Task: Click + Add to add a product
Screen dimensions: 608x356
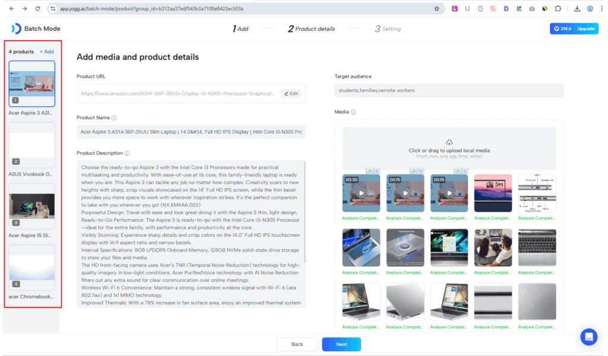Action: (x=46, y=52)
